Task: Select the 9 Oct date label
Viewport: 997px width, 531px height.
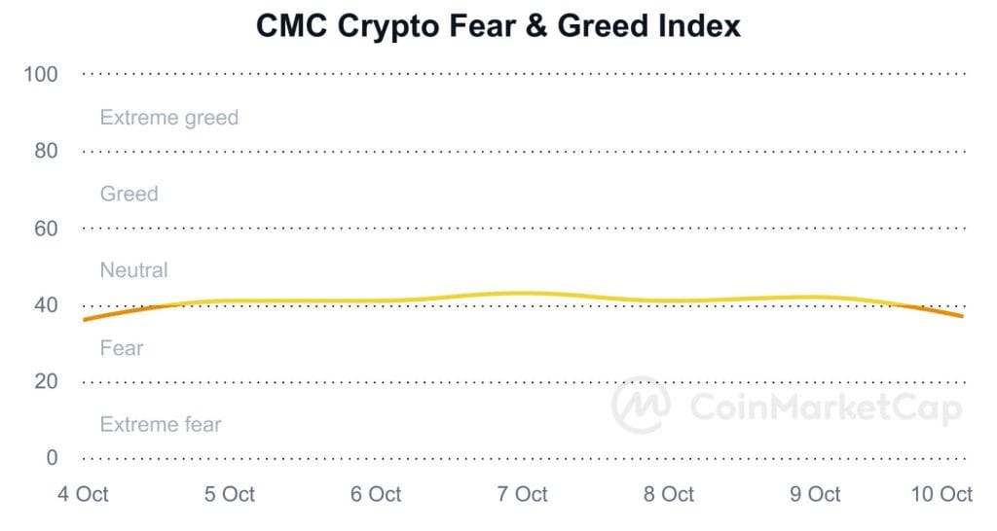Action: [x=815, y=494]
